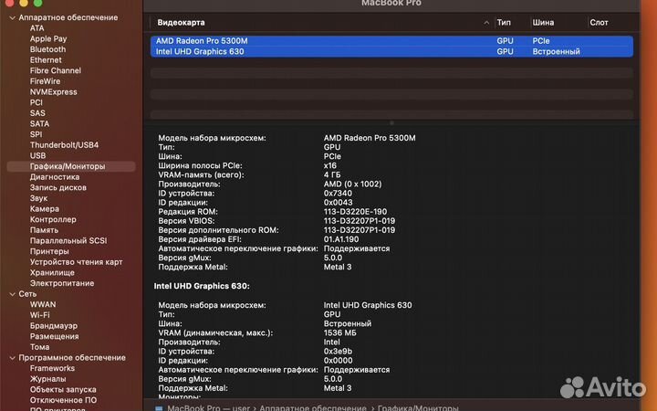Image resolution: width=657 pixels, height=411 pixels.
Task: Select PCI in the sidebar
Action: 36,102
